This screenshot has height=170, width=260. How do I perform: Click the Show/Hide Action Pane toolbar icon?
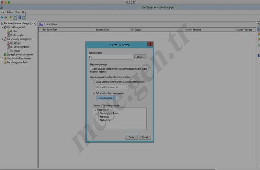[24, 17]
